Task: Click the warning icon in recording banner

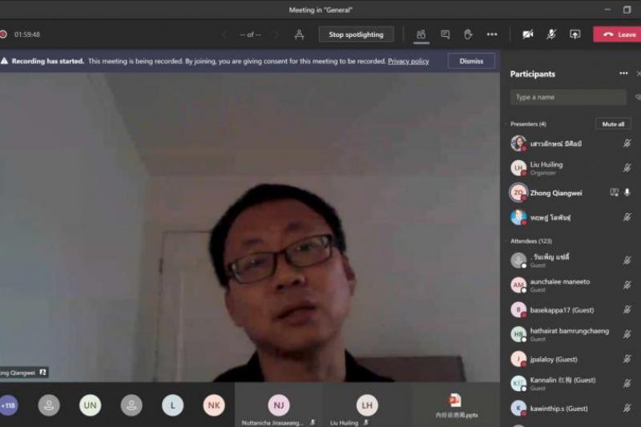Action: tap(5, 61)
